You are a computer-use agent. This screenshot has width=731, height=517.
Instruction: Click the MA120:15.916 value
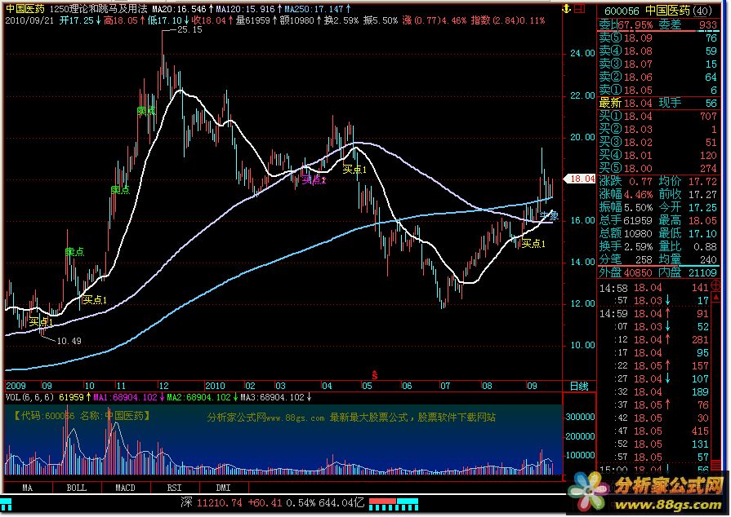tap(246, 9)
